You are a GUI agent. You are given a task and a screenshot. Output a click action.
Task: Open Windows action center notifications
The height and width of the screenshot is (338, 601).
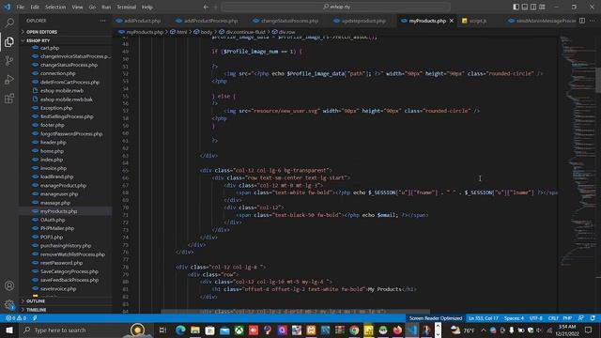point(589,330)
